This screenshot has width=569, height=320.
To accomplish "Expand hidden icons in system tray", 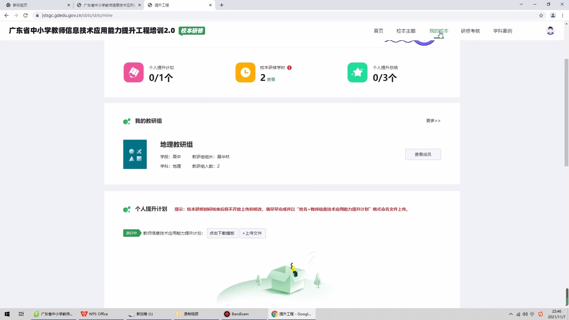I will tap(511, 314).
